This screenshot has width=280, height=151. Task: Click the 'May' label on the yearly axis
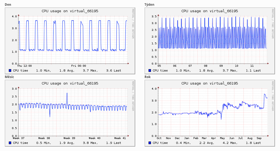(x=223, y=138)
